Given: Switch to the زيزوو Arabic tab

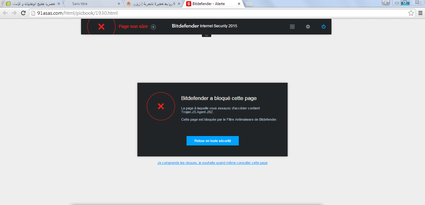Looking at the screenshot, I should tap(153, 4).
